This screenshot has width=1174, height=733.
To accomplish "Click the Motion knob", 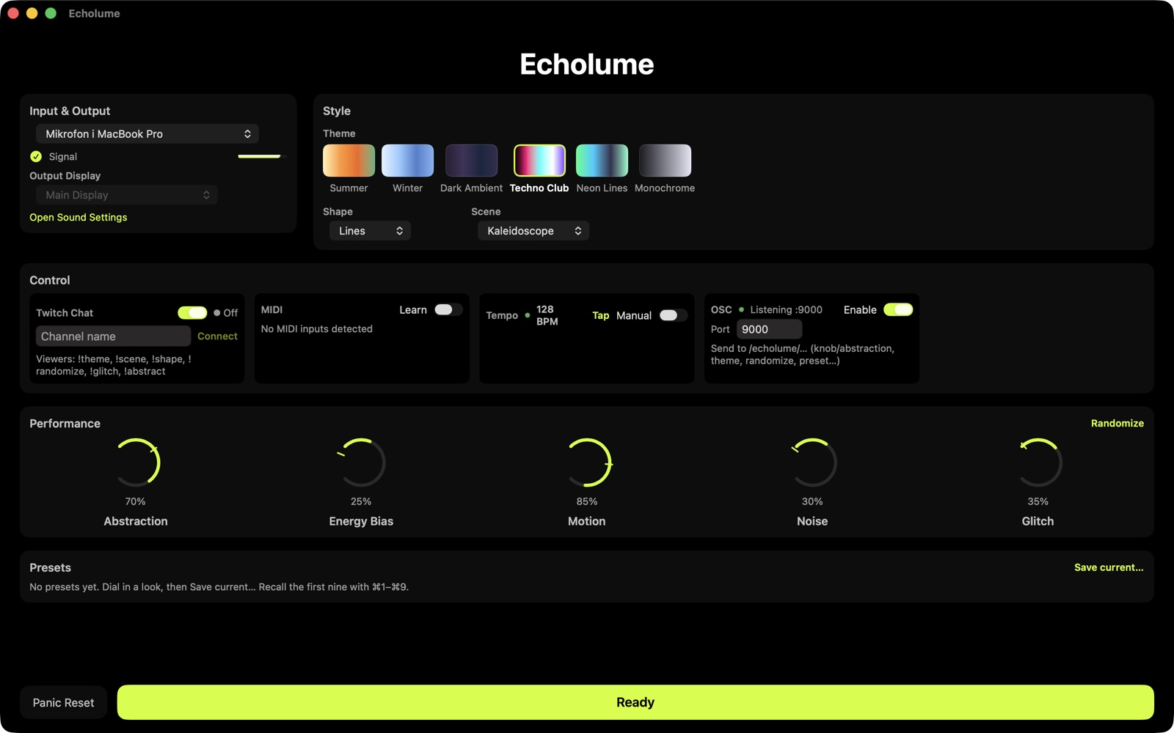I will click(587, 463).
